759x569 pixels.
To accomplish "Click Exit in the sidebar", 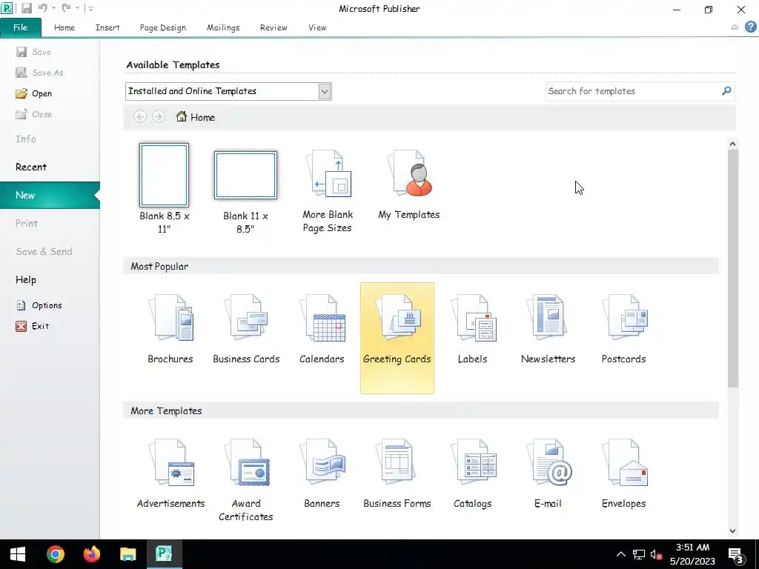I will coord(33,326).
